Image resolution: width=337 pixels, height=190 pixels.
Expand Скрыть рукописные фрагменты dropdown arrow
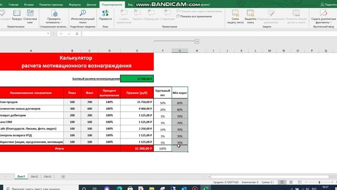pos(331,22)
